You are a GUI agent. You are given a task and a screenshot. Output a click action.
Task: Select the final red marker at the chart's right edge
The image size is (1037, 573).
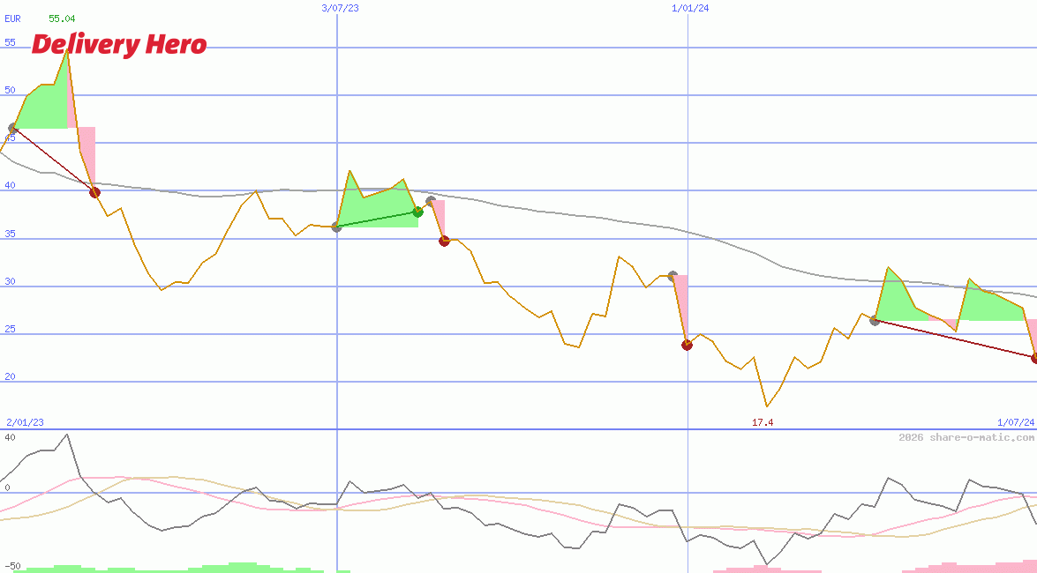1035,357
